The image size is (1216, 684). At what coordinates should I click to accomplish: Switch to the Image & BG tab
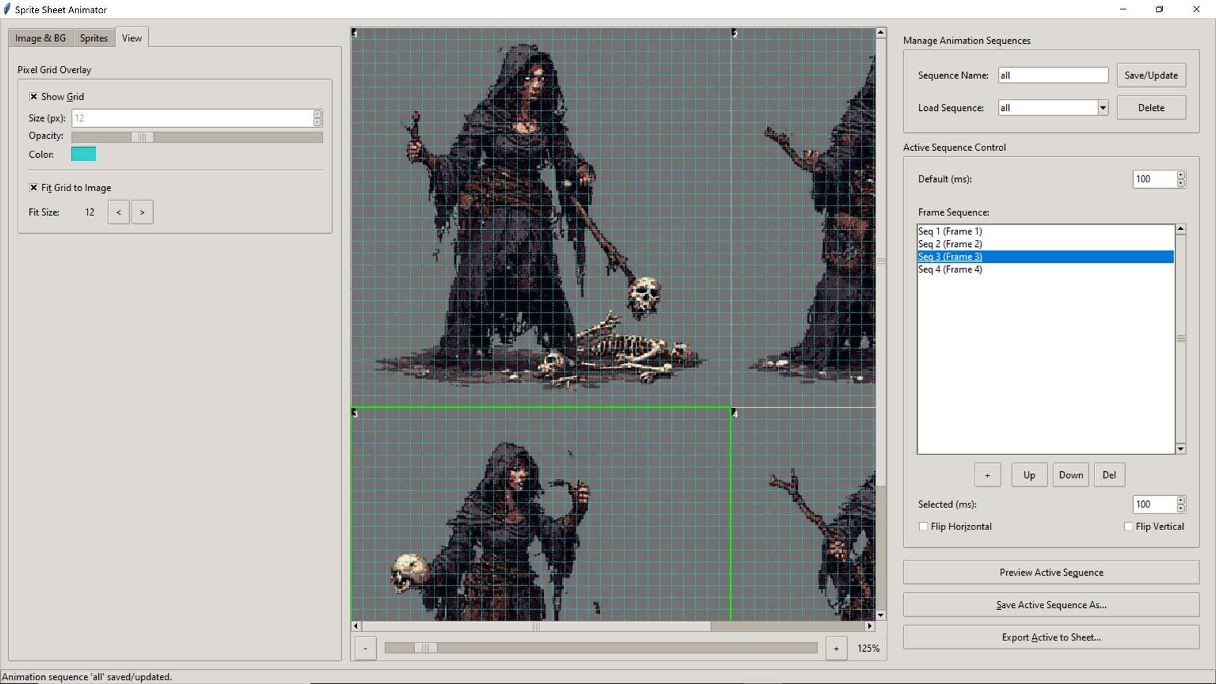[x=41, y=38]
